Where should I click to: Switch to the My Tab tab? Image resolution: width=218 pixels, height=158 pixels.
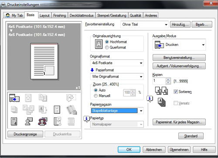point(14,15)
